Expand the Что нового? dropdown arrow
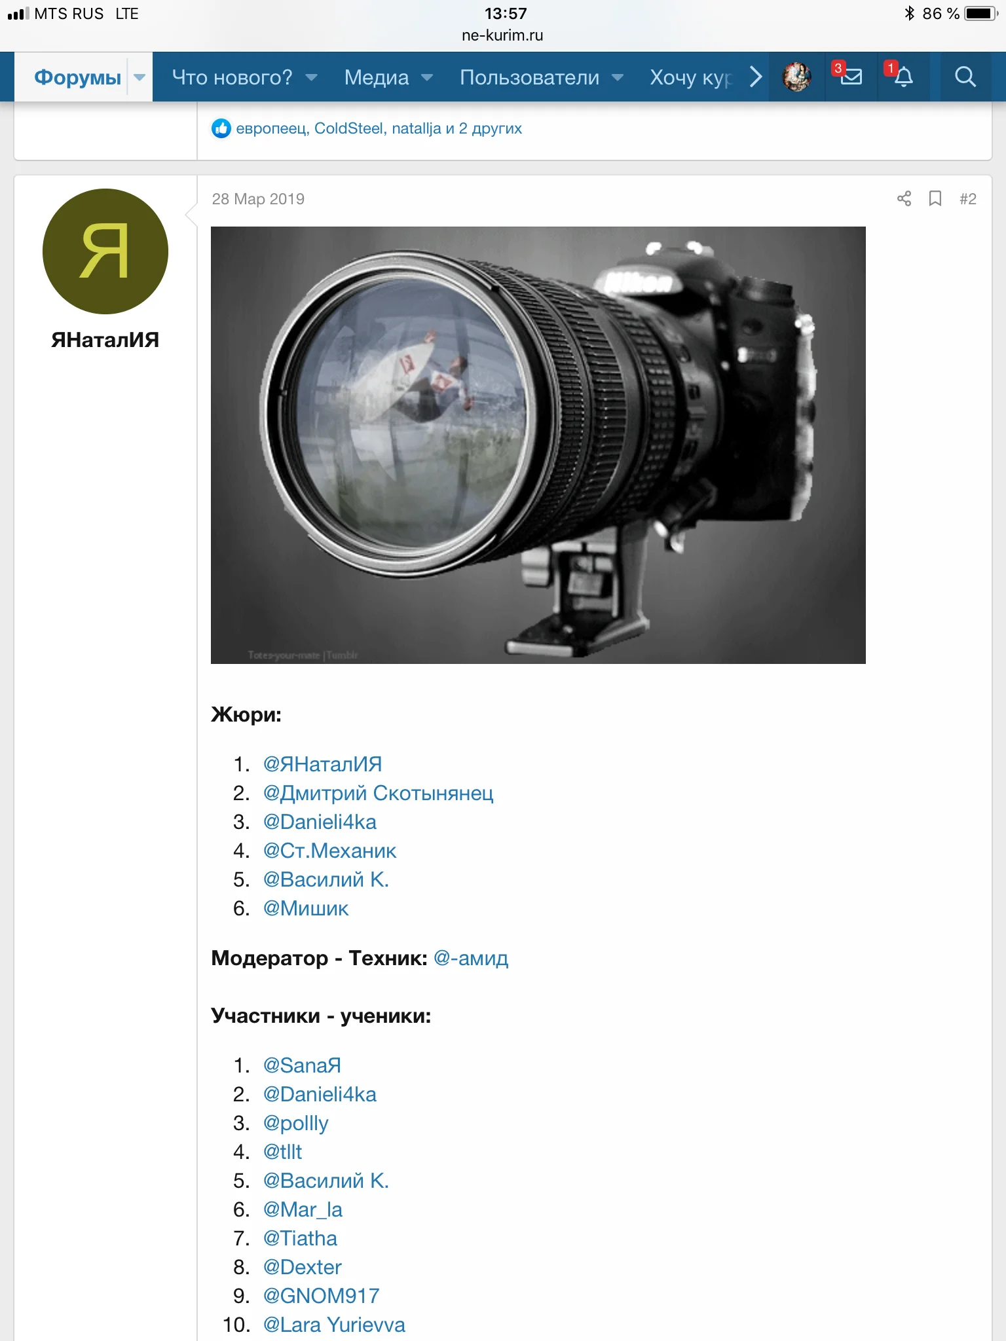 pos(312,77)
